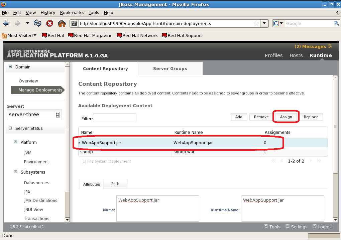This screenshot has width=341, height=240.
Task: Click the Replace deployment button
Action: pyautogui.click(x=311, y=117)
